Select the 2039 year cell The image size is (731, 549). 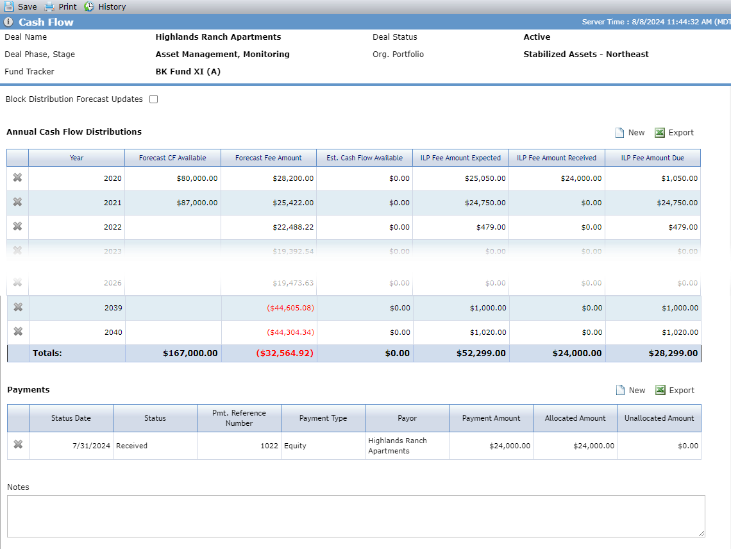click(77, 308)
